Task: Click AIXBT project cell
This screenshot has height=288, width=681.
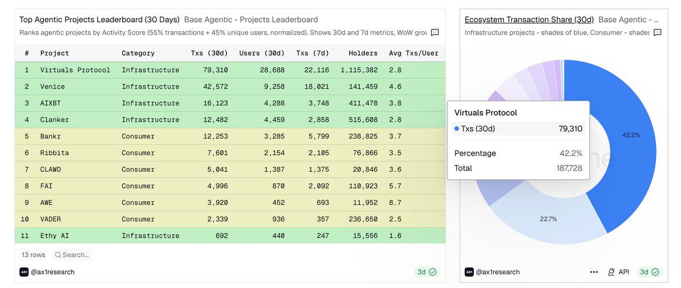Action: 50,103
